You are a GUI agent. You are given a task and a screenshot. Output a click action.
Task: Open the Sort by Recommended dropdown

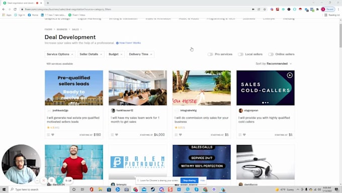274,63
